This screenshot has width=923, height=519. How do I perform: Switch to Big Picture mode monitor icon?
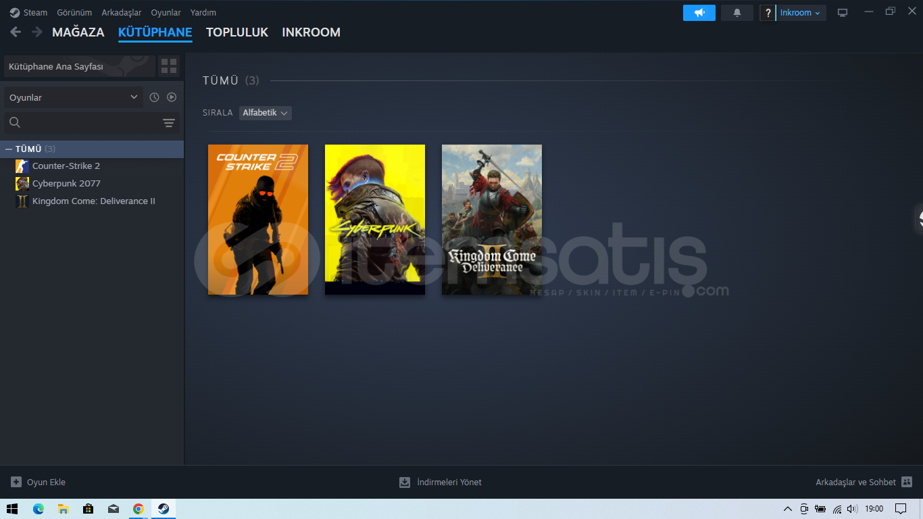point(843,13)
